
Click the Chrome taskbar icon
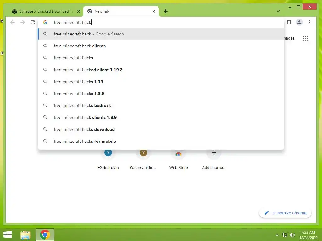point(45,235)
